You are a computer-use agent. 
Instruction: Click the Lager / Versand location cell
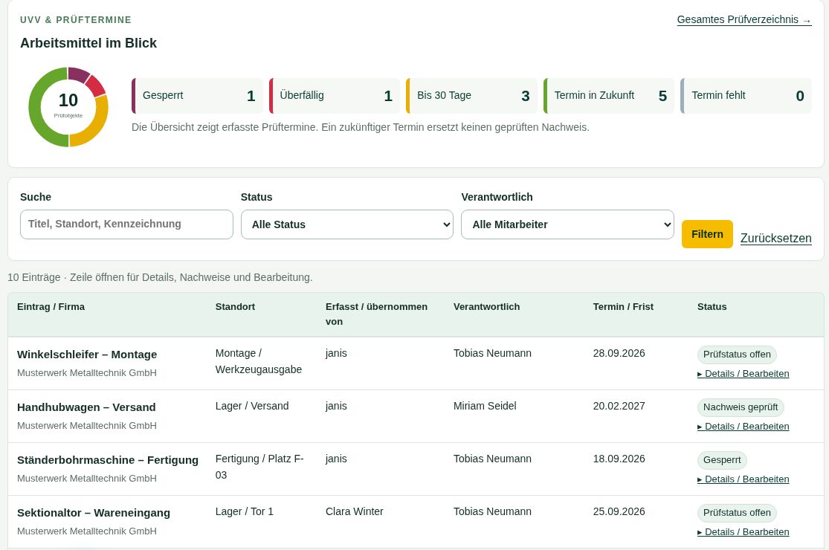point(252,407)
